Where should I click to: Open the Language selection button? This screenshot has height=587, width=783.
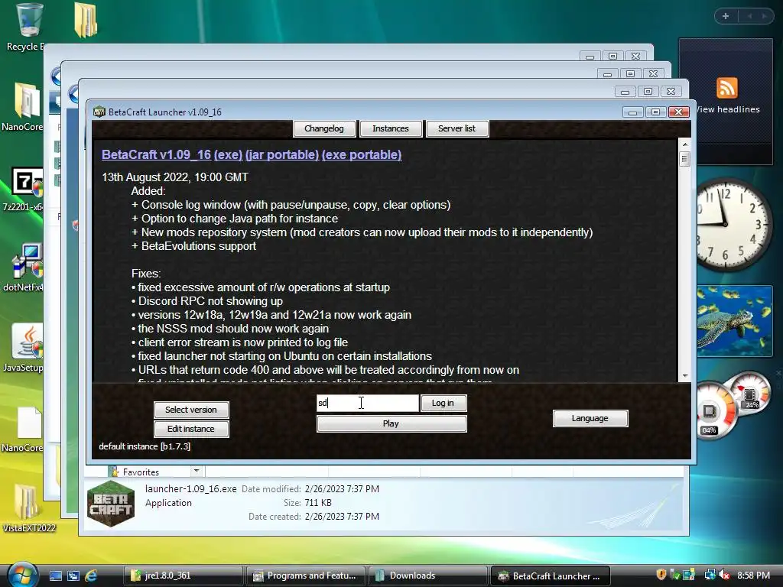(x=590, y=418)
